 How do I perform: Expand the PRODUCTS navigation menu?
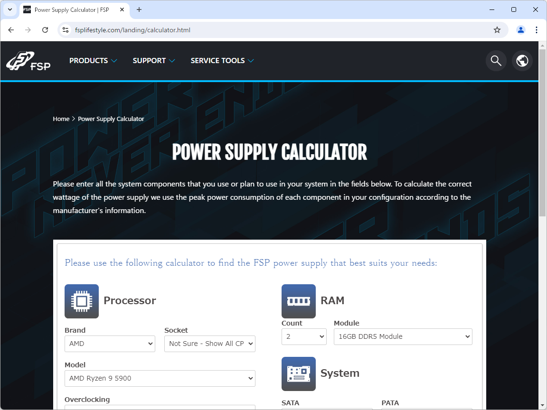click(x=93, y=61)
